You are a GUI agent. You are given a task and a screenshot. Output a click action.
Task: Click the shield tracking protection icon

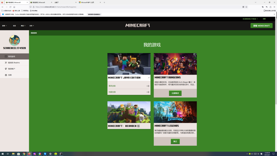[x=31, y=7]
